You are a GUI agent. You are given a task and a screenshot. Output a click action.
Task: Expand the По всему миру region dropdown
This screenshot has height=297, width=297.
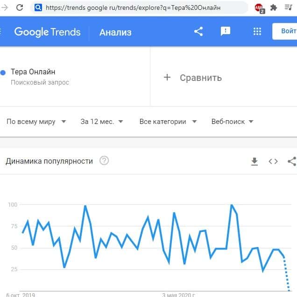point(36,122)
